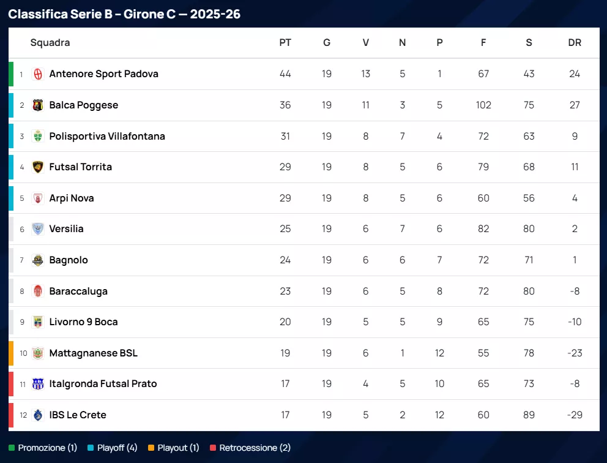
Task: Click the green Promozione legend swatch
Action: pos(12,448)
